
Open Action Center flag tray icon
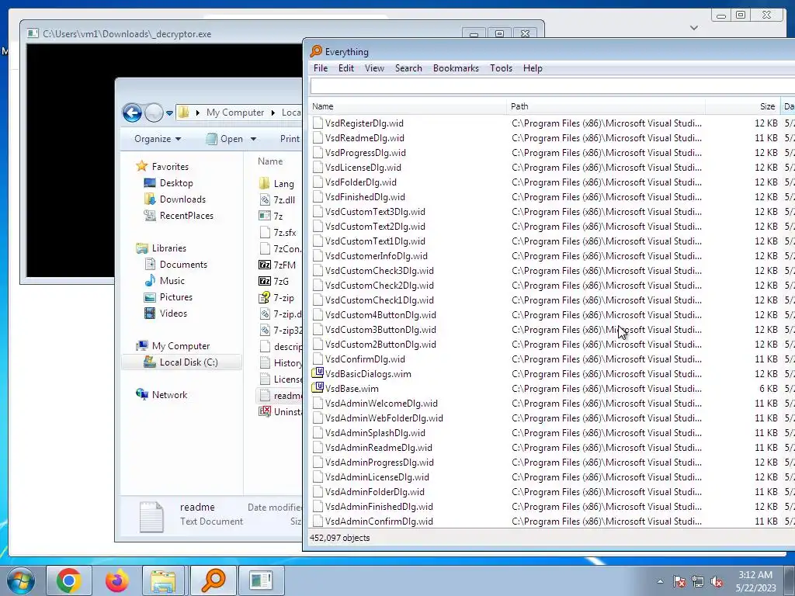[679, 581]
